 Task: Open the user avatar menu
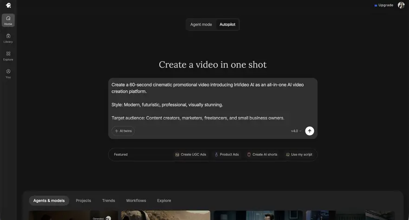pyautogui.click(x=401, y=5)
